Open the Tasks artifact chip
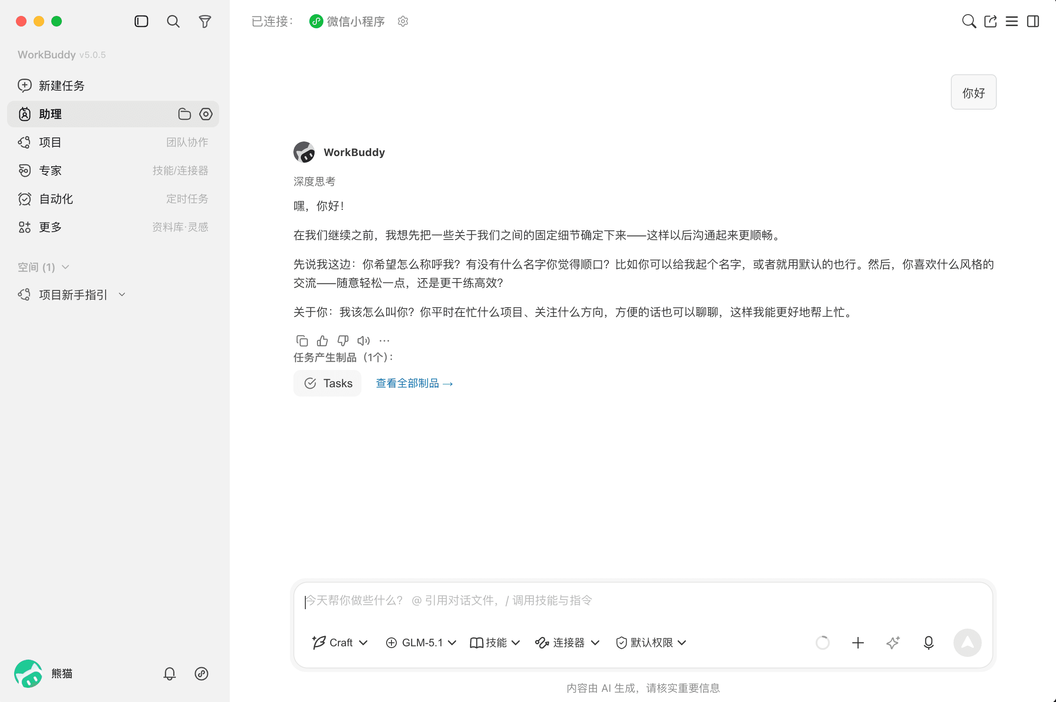 (327, 383)
